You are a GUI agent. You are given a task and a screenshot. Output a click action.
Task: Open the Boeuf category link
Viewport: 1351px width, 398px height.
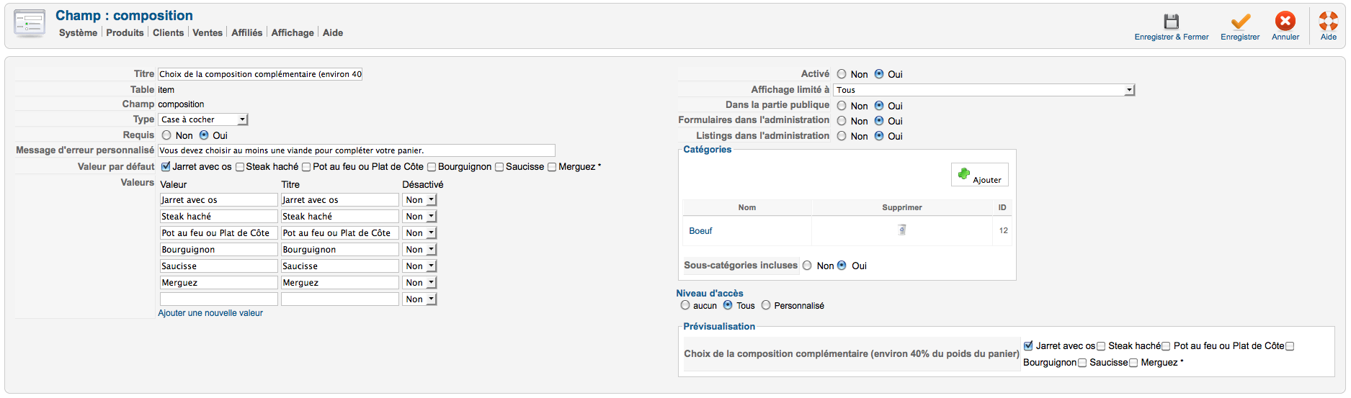700,231
